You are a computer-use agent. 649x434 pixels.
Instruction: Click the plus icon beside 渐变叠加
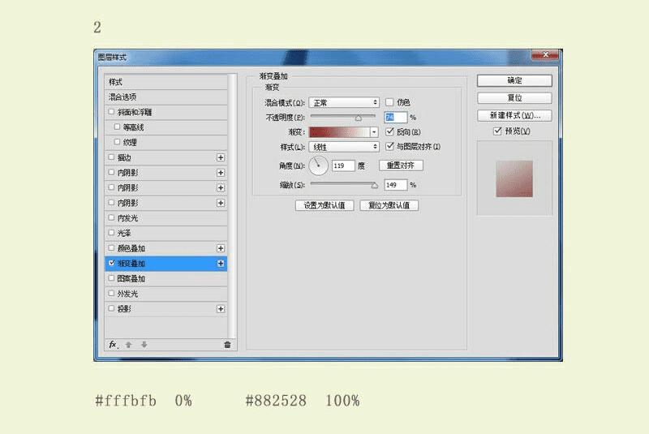point(221,264)
